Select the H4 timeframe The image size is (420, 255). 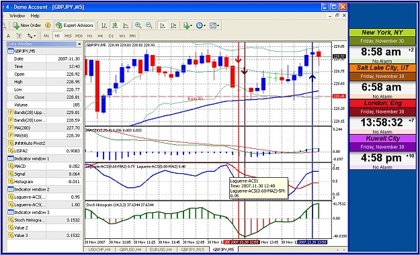(x=100, y=36)
